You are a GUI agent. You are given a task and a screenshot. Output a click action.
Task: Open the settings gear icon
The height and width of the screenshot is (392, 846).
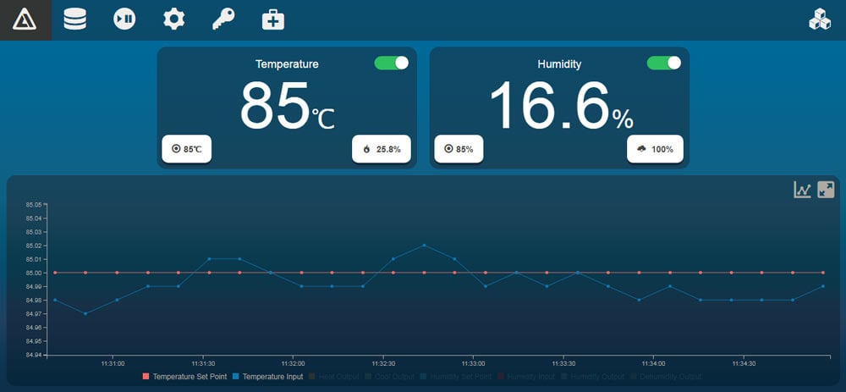(174, 19)
